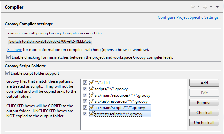The height and width of the screenshot is (134, 224).
Task: Follow the See here link
Action: coord(15,50)
